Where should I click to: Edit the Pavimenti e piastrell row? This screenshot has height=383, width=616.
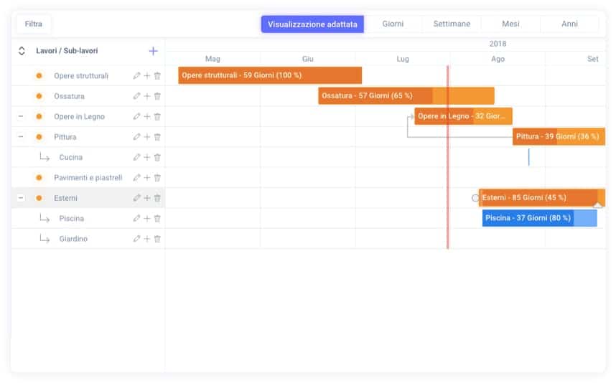point(136,178)
